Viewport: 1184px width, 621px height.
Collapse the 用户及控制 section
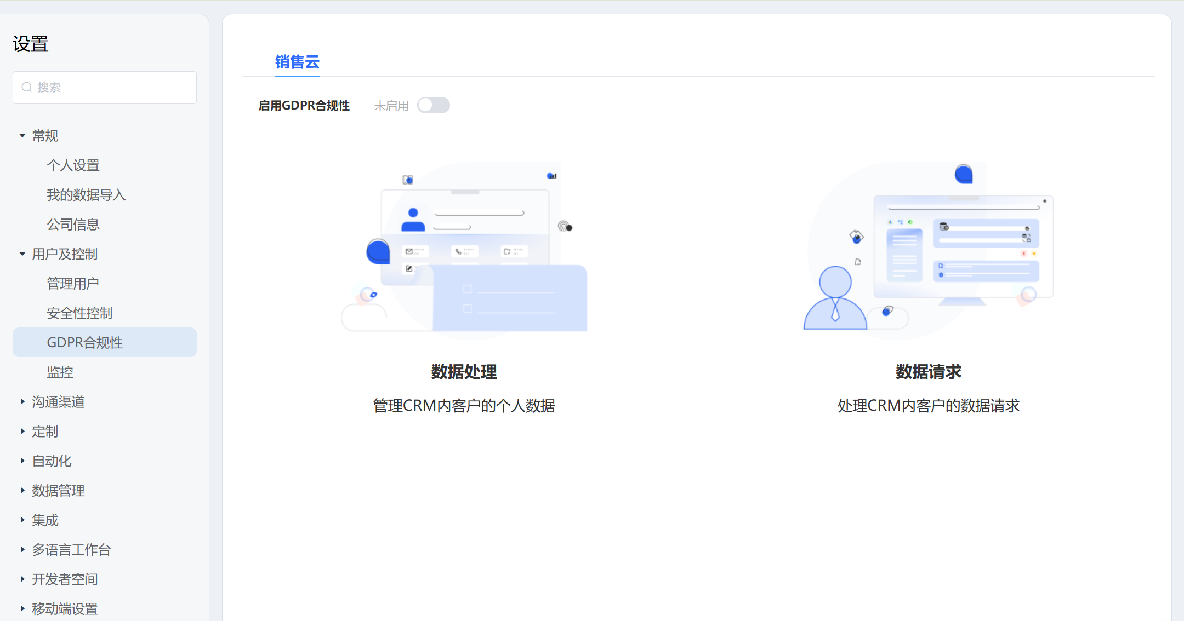(22, 254)
